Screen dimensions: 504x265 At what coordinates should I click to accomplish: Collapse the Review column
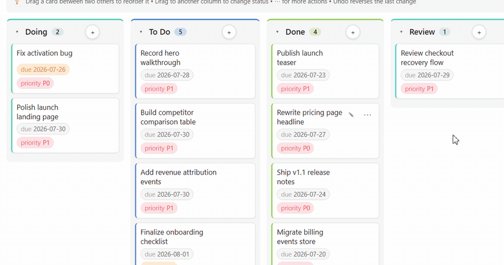401,32
